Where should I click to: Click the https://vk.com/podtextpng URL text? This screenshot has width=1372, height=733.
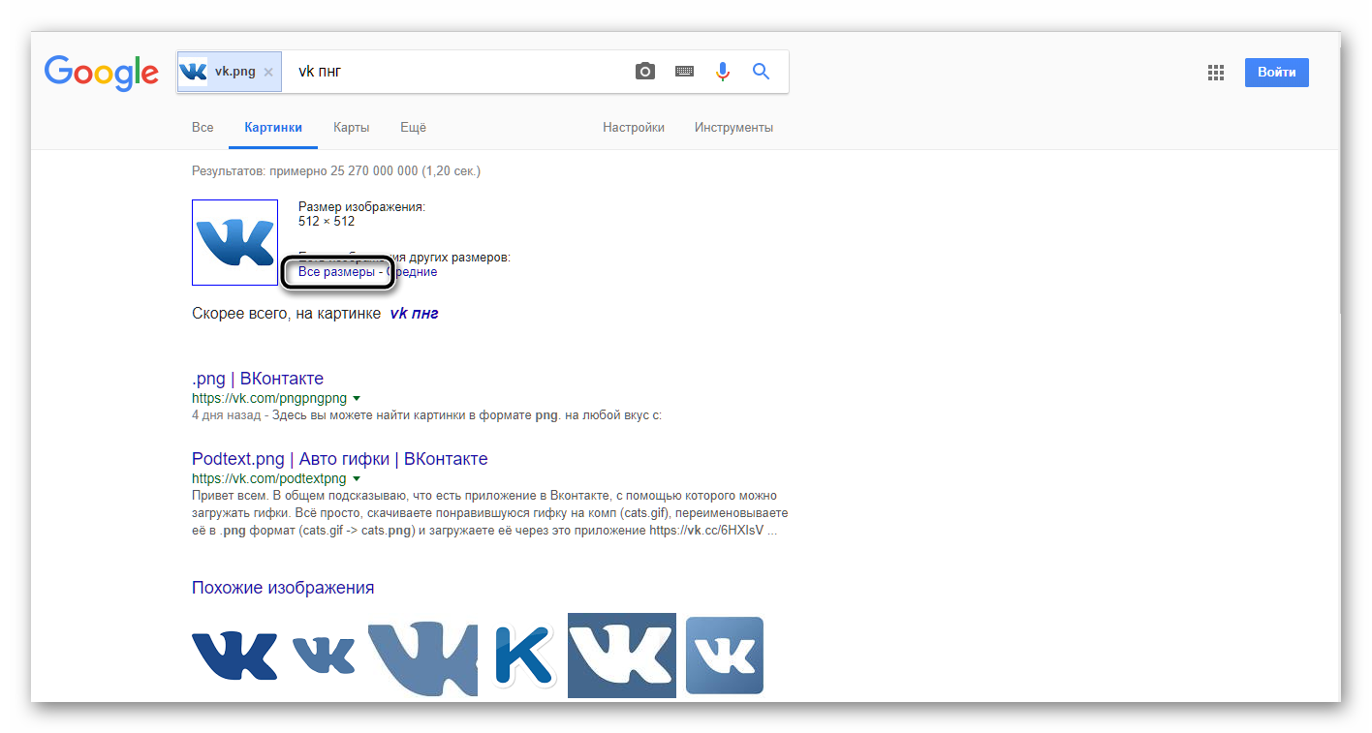[269, 478]
